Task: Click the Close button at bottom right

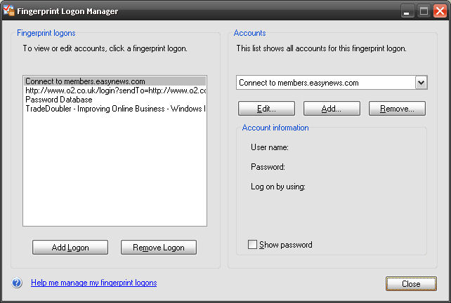Action: point(411,284)
